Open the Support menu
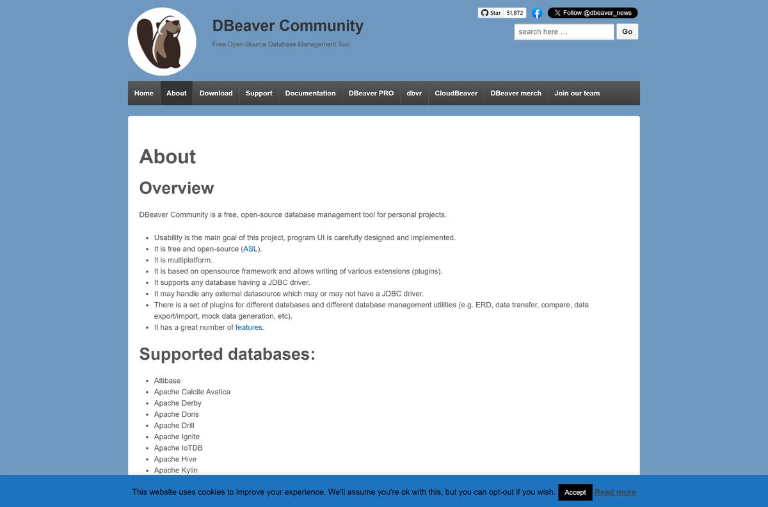The height and width of the screenshot is (507, 768). [259, 93]
